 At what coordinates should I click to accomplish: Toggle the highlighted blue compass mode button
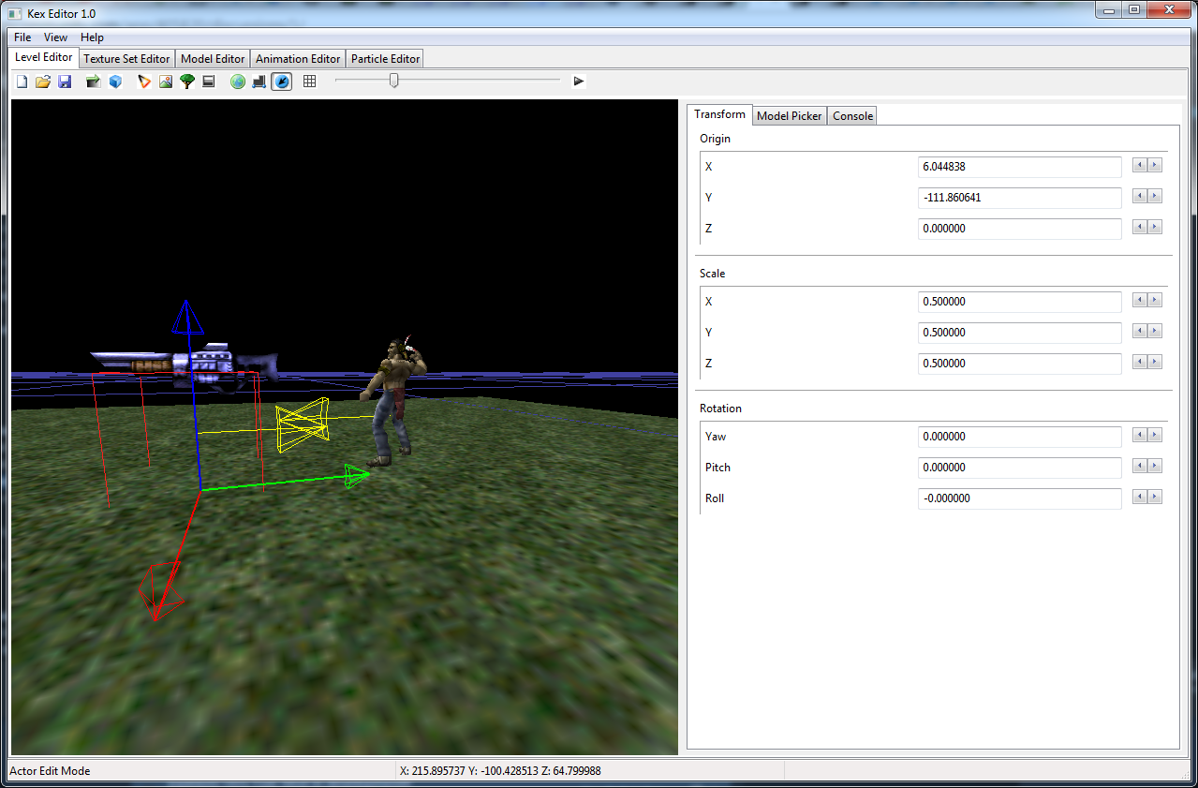point(281,82)
